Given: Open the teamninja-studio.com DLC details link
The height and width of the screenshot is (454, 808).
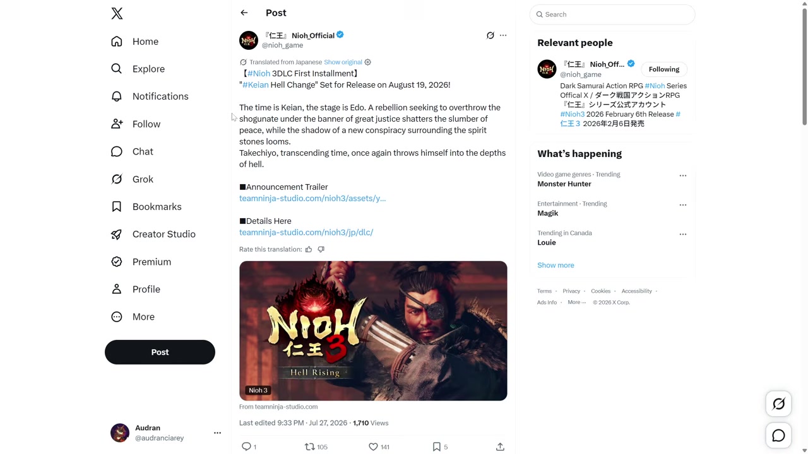Looking at the screenshot, I should point(306,232).
